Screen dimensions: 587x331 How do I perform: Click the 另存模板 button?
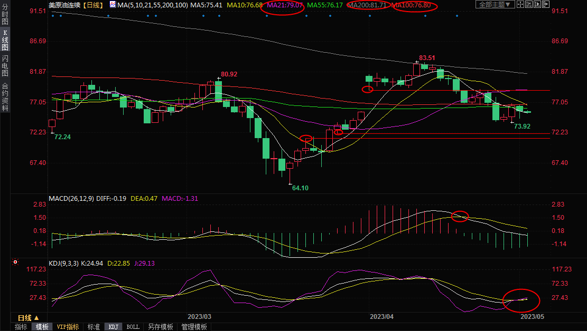[x=160, y=327]
